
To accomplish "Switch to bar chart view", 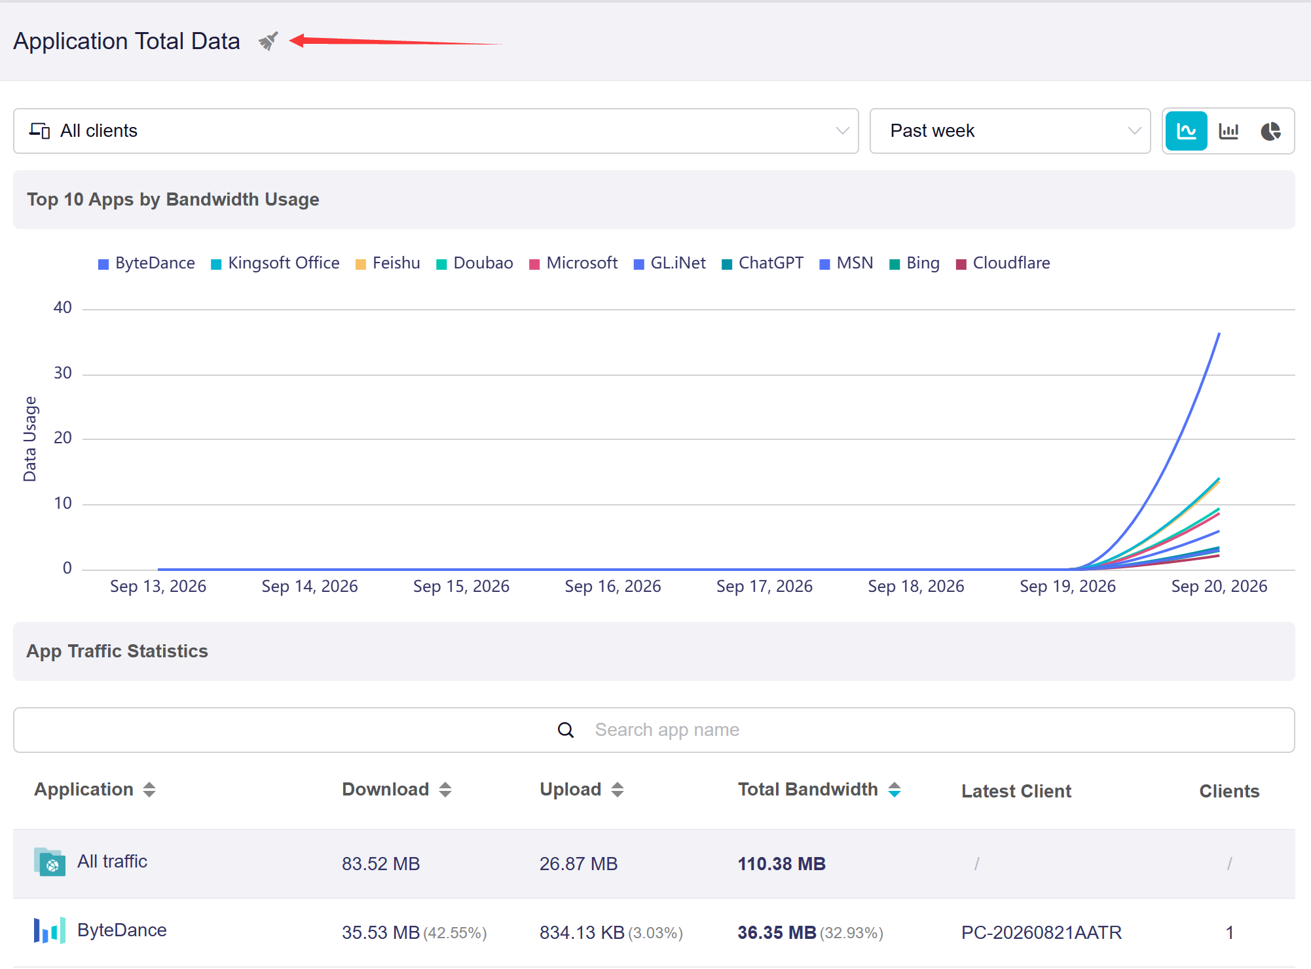I will pos(1228,131).
